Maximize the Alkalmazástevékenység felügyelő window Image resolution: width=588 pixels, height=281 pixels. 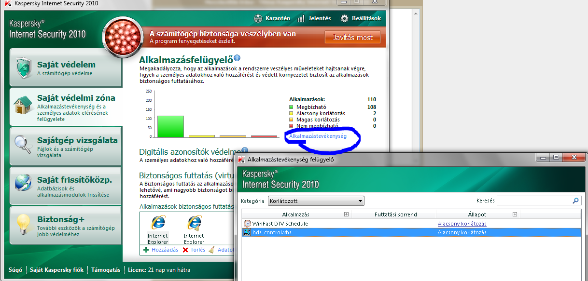556,157
